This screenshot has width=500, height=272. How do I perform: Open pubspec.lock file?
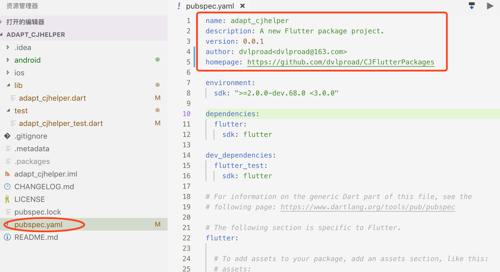[x=38, y=212]
